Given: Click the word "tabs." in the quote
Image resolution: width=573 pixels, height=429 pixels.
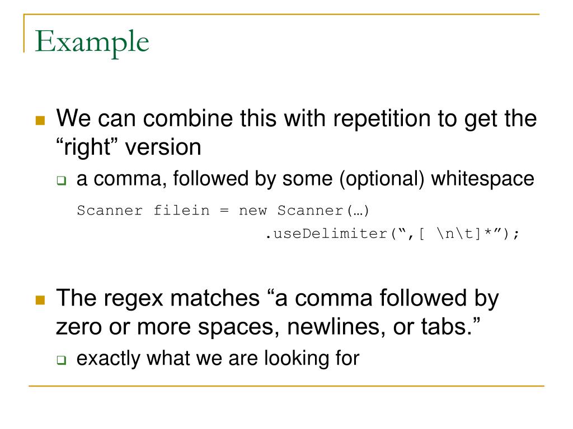Looking at the screenshot, I should [446, 326].
